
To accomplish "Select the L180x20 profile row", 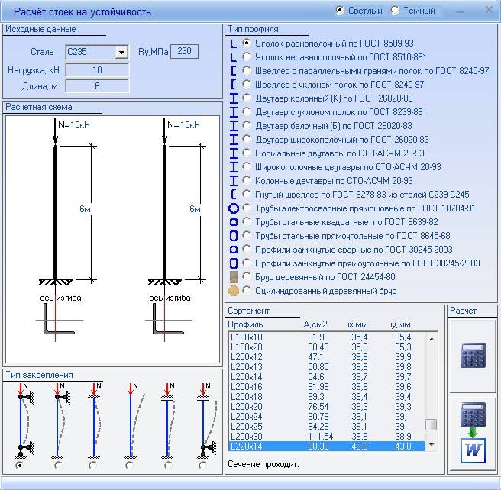I will 327,347.
